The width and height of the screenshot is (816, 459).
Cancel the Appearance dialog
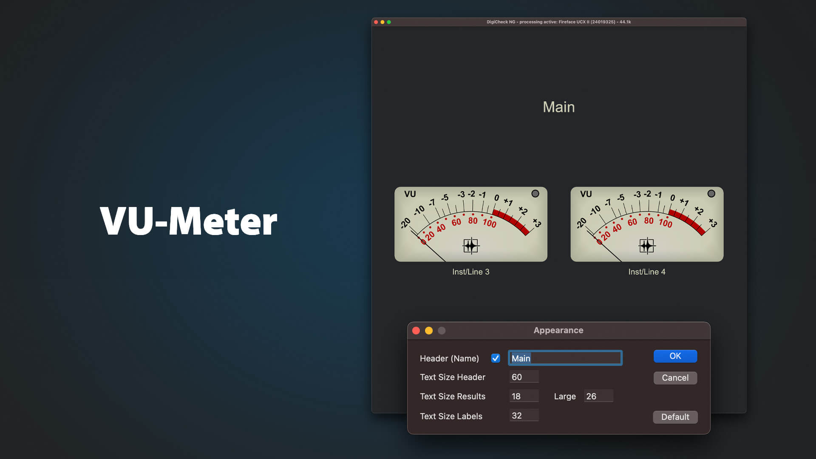675,378
